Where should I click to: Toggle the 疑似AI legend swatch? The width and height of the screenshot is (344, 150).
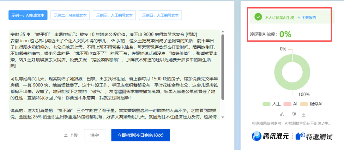304,104
